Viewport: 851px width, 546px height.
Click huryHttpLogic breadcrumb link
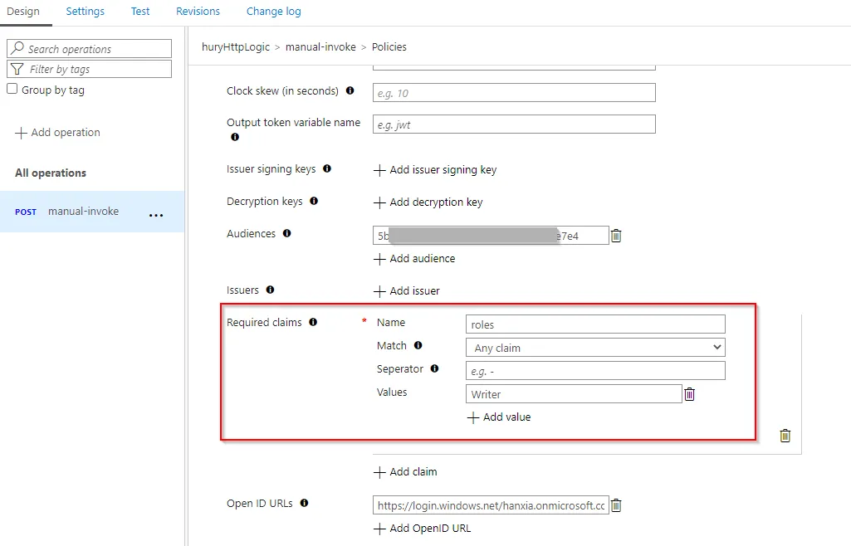click(235, 47)
